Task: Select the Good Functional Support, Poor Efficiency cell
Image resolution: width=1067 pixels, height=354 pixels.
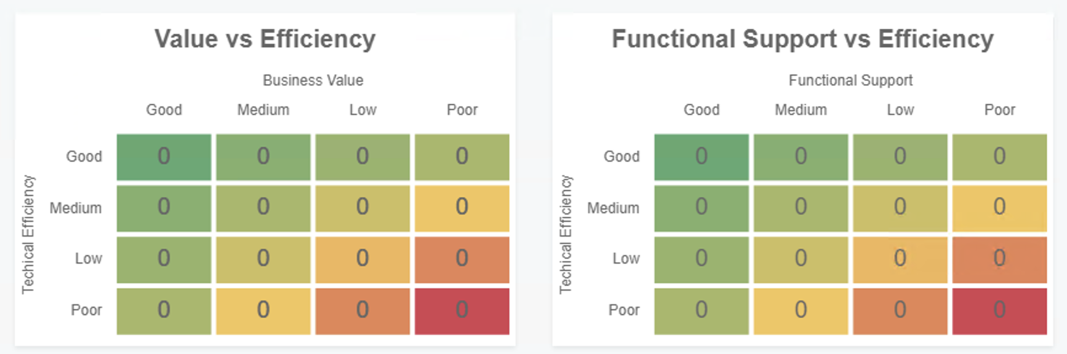Action: point(701,311)
